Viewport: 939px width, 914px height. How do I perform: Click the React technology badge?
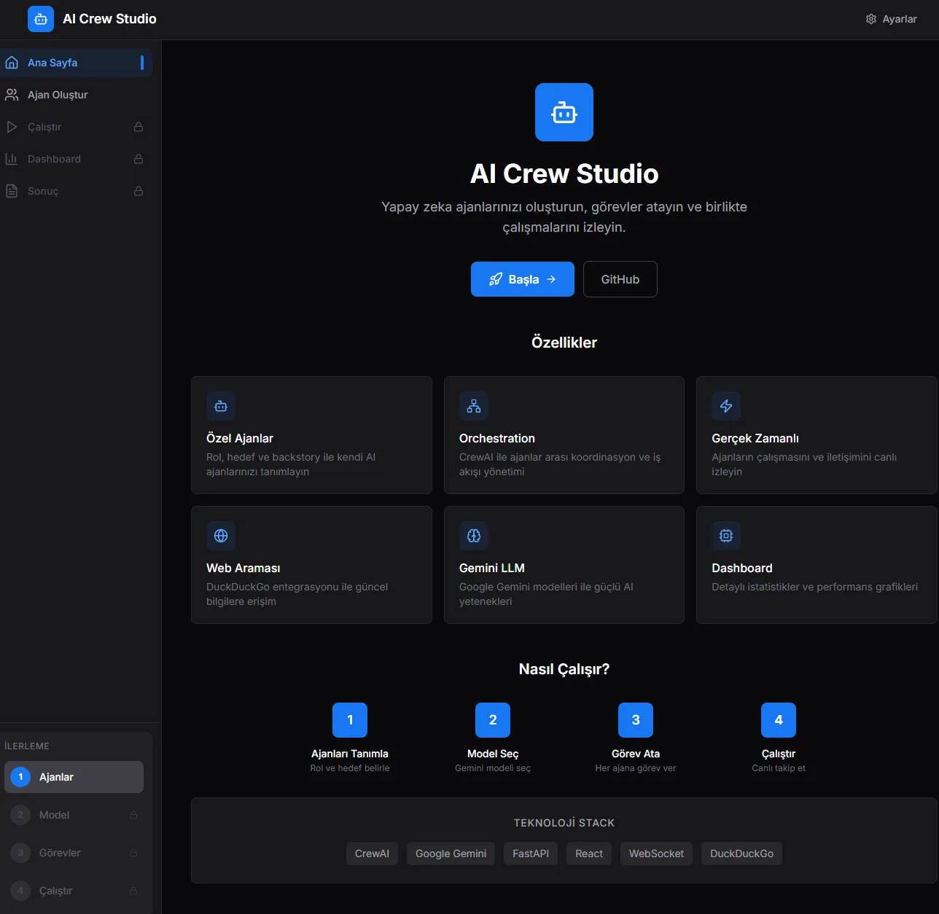(x=589, y=854)
